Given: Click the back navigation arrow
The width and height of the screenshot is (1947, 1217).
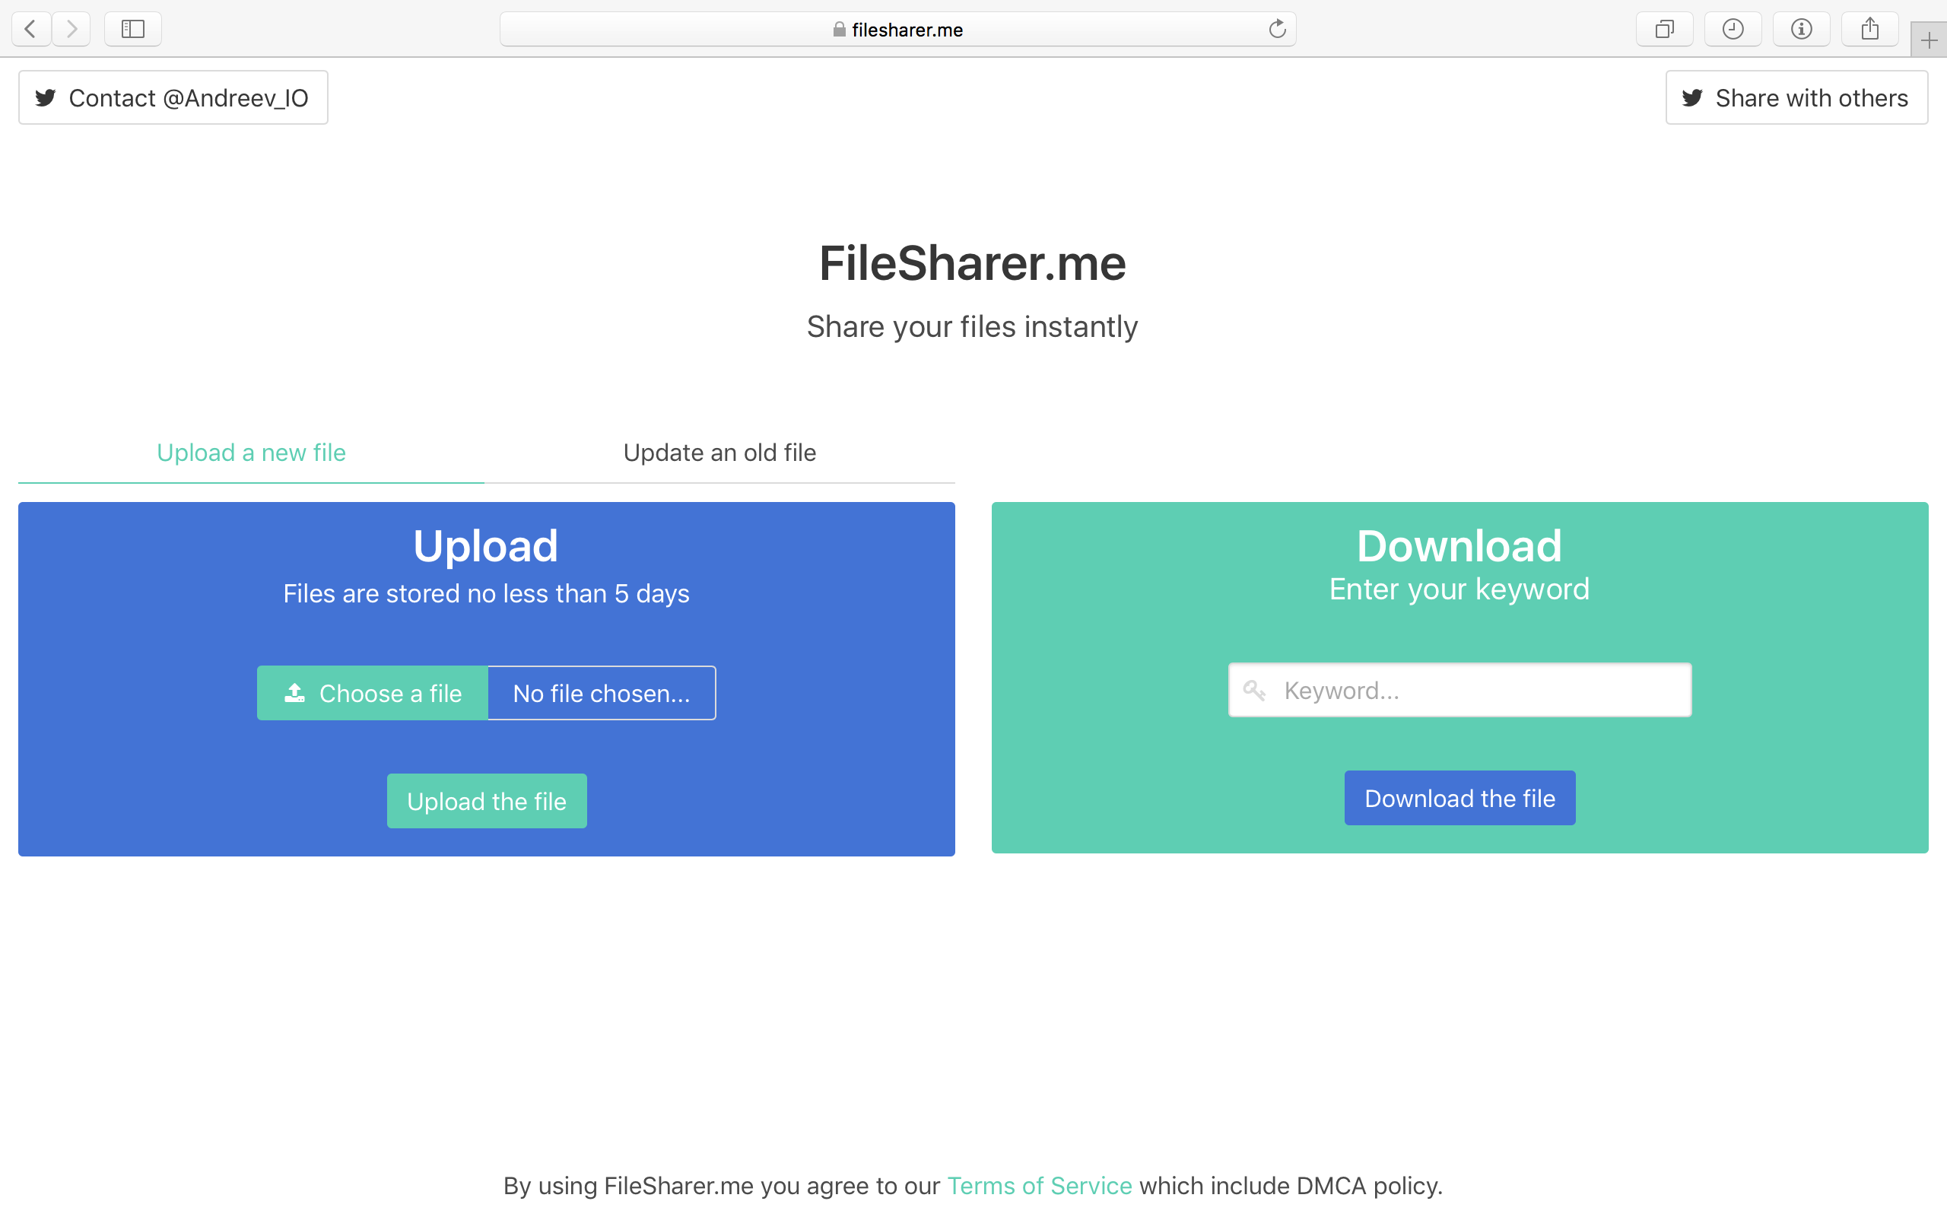Looking at the screenshot, I should (30, 29).
